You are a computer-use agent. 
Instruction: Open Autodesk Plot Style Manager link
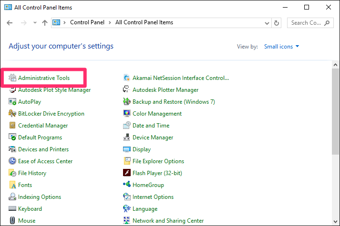click(54, 90)
